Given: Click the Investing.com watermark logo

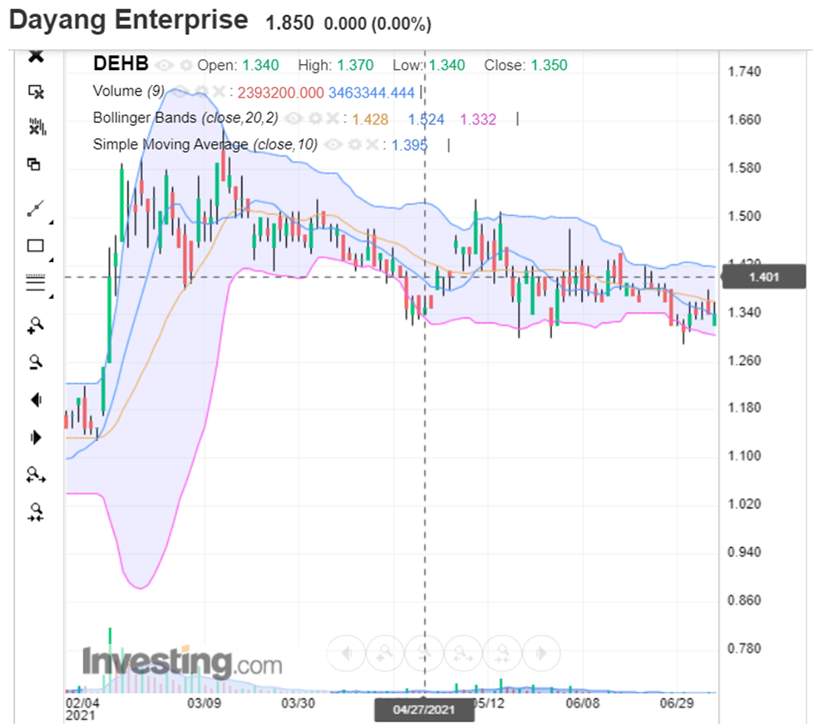Looking at the screenshot, I should click(x=181, y=662).
